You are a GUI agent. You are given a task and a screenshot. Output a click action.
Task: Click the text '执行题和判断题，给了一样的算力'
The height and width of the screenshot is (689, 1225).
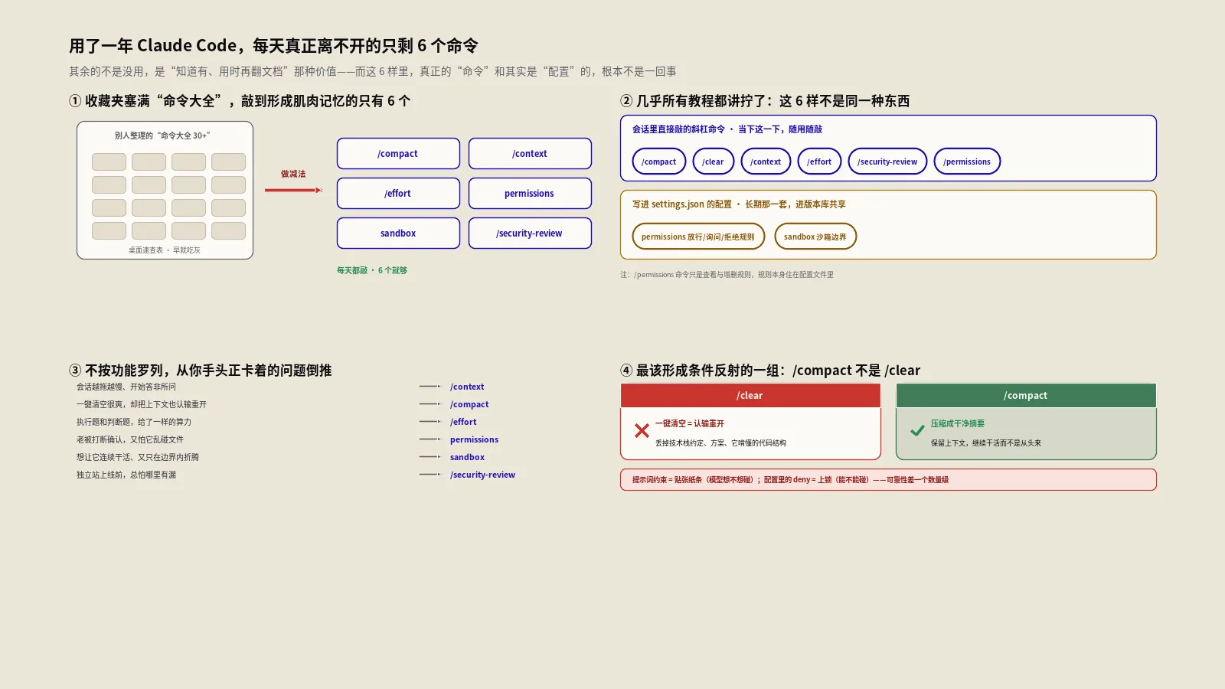point(134,422)
